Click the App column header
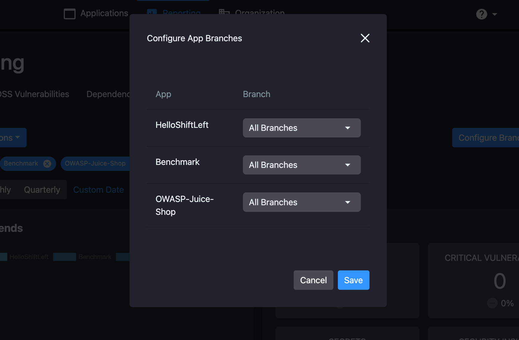Image resolution: width=519 pixels, height=340 pixels. tap(163, 94)
